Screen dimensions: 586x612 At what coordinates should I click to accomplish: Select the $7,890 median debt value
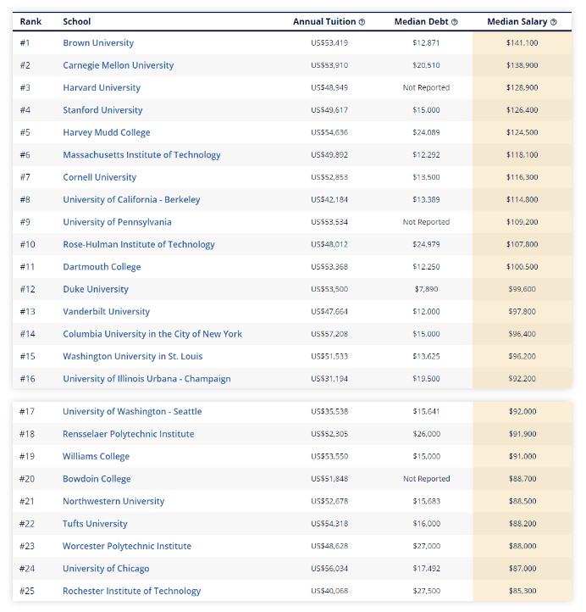[426, 289]
